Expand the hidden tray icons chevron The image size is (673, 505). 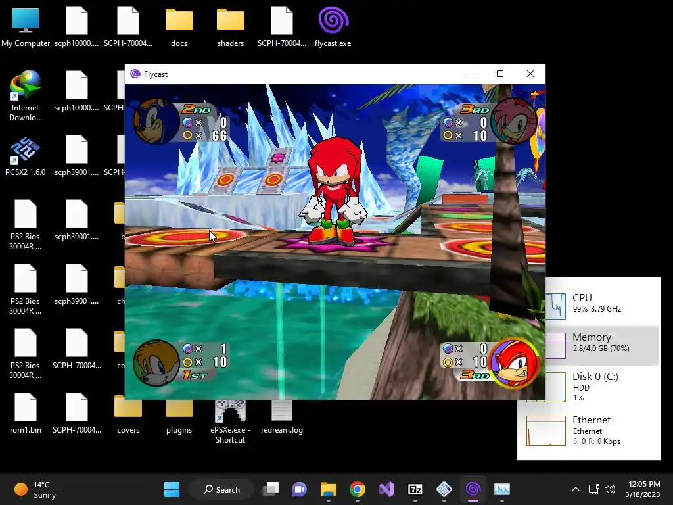tap(576, 489)
